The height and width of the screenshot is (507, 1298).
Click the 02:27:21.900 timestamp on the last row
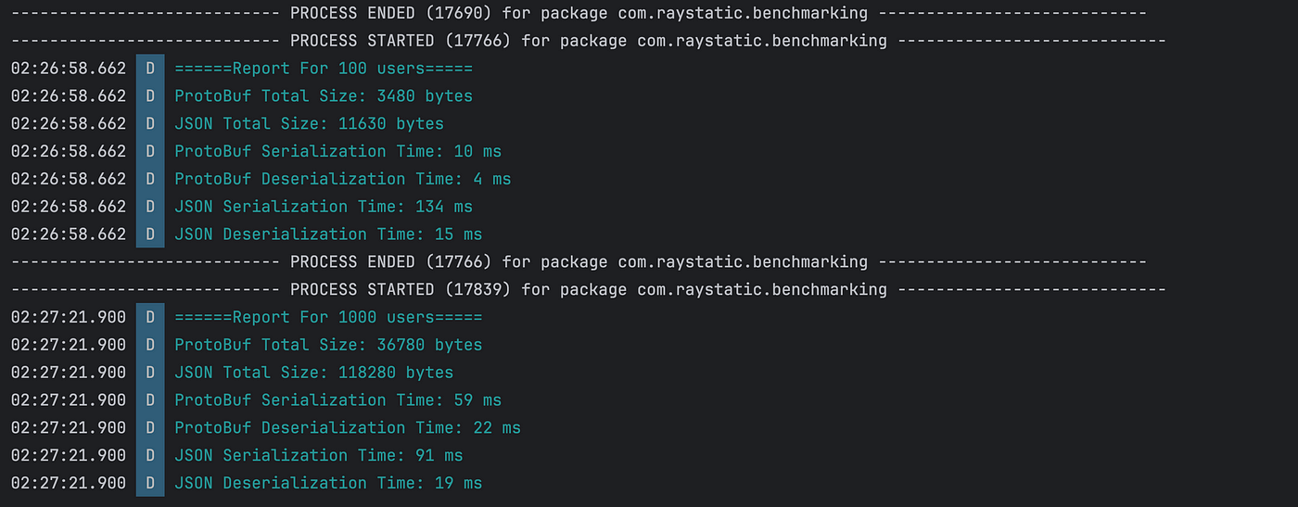point(69,483)
